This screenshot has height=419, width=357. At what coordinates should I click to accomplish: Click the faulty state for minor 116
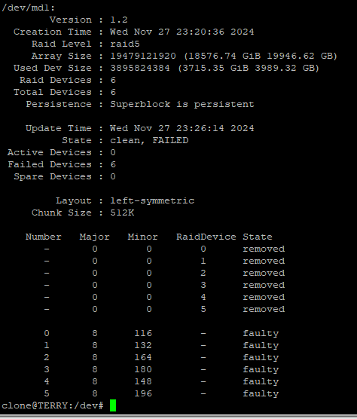point(261,333)
